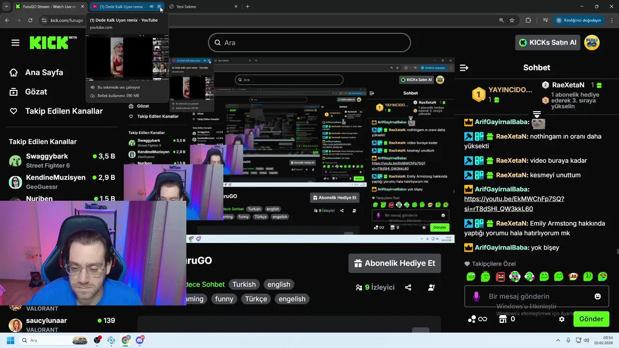Open Swaggybark channel in sidebar
Viewport: 619px width, 348px height.
[62, 160]
